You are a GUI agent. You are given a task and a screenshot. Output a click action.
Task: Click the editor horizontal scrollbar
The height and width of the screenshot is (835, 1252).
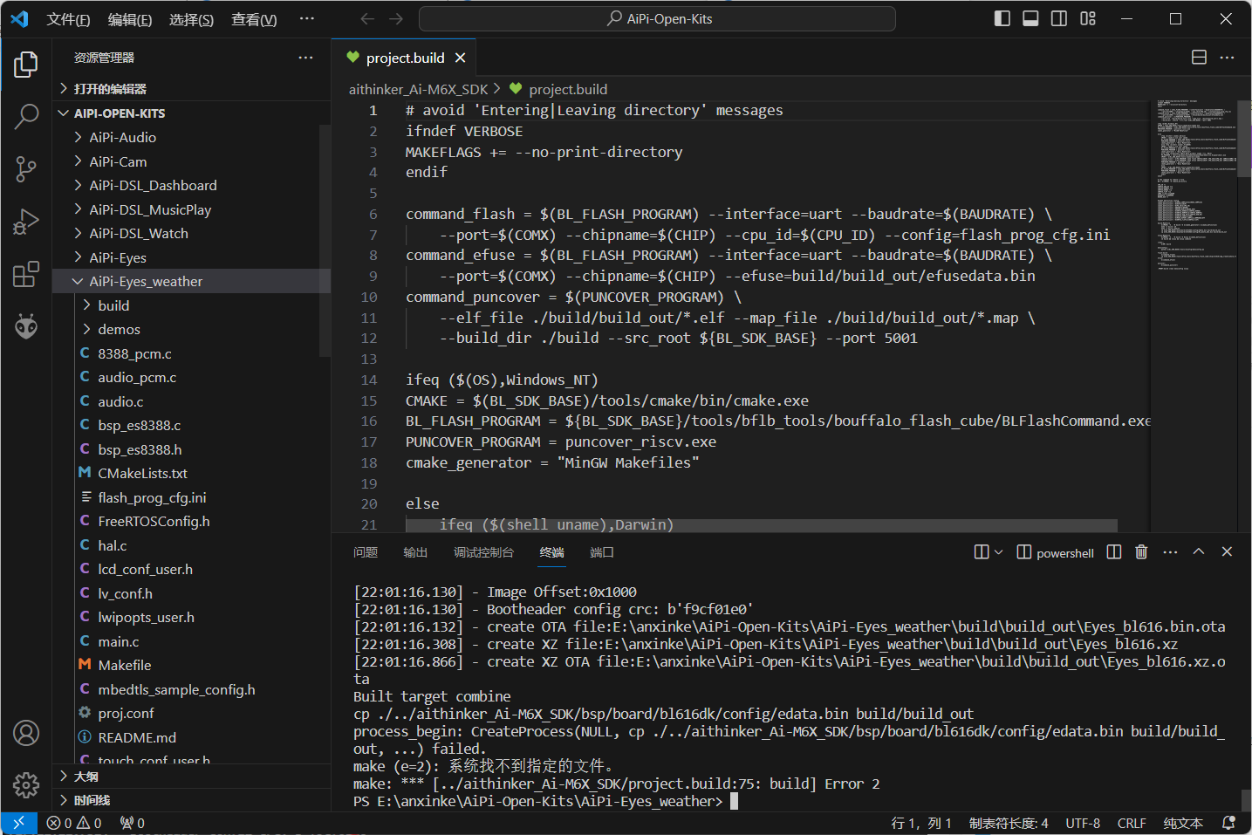point(762,525)
